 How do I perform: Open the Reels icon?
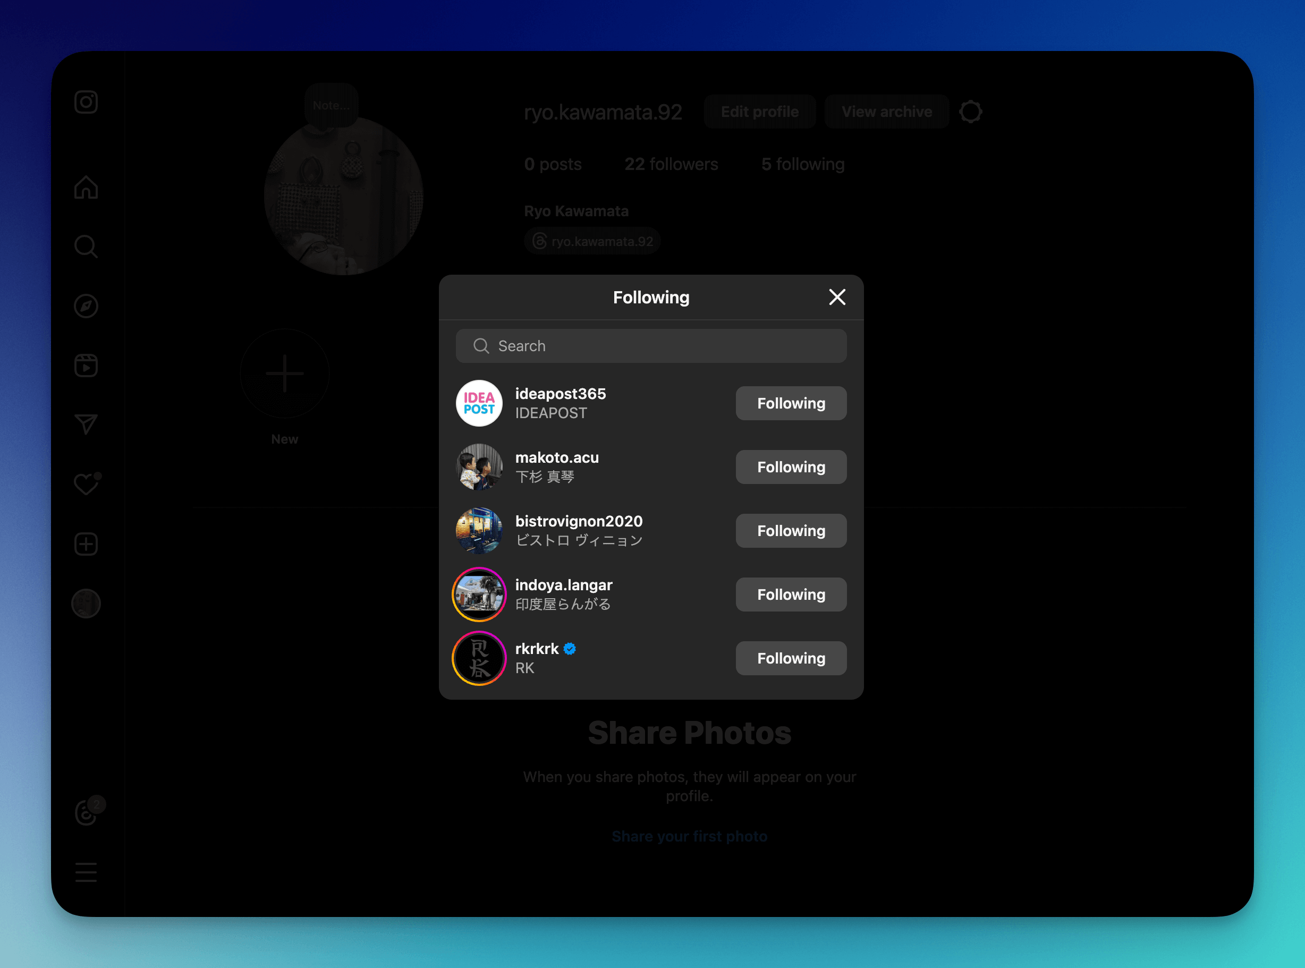click(86, 366)
